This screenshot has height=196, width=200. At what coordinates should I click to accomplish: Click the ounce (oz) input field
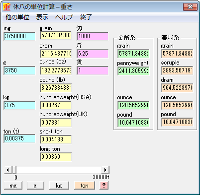56,70
